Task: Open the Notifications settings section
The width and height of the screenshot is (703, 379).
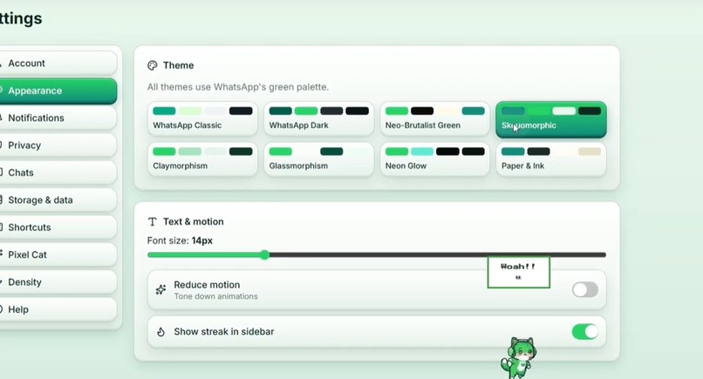Action: coord(58,118)
